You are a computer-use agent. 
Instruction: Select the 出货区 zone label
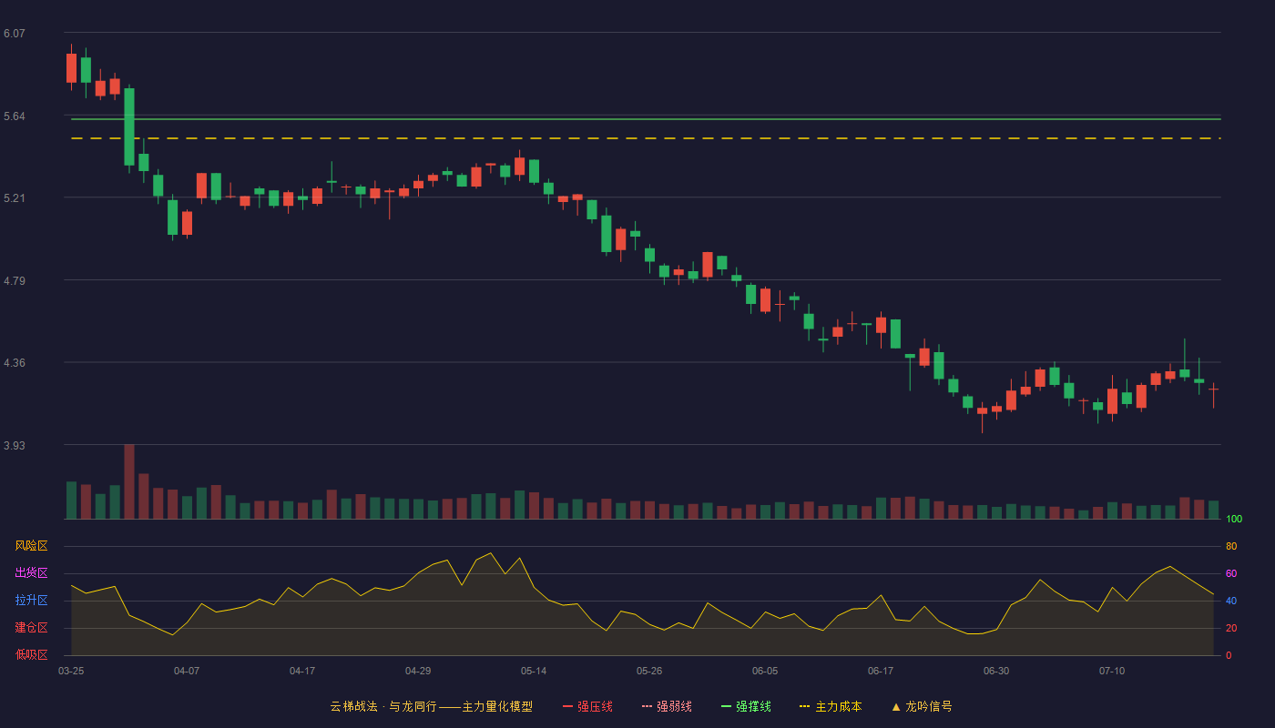tap(31, 573)
